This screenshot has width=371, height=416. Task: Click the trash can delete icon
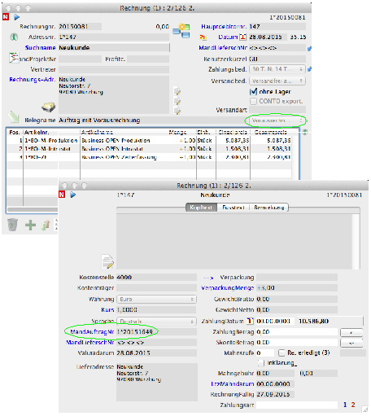point(12,225)
